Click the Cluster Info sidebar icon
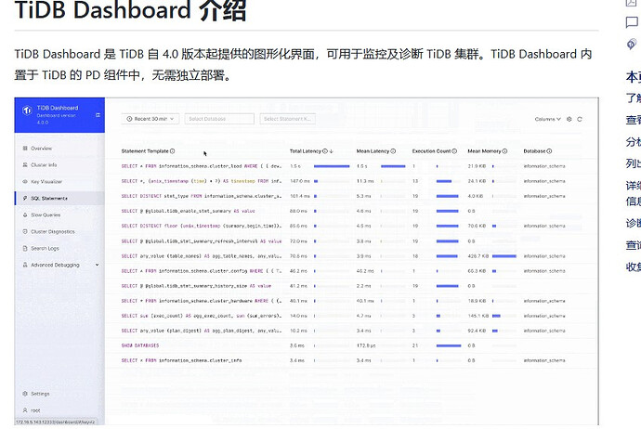Screen dimensions: 641x429 (x=25, y=164)
